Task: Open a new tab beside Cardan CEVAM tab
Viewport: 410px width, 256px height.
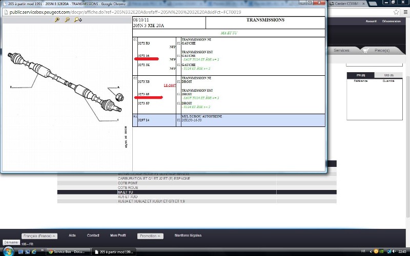Action: pos(373,4)
